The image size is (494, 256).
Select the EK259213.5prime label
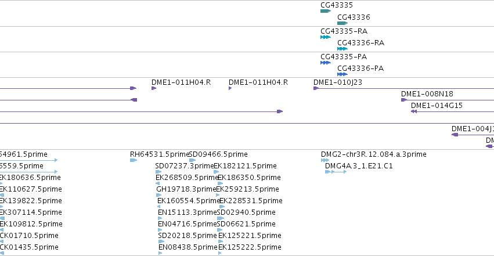pyautogui.click(x=248, y=189)
